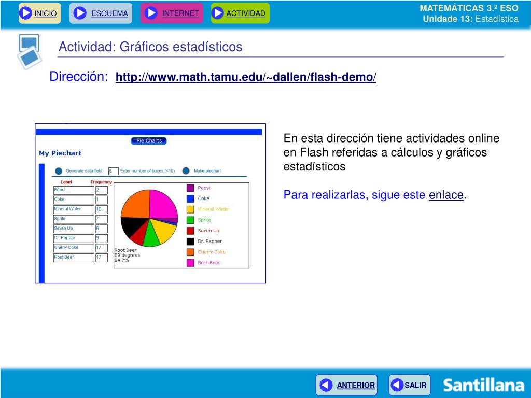Click the 'My Piechart' heading
This screenshot has height=398, width=531.
click(x=60, y=153)
